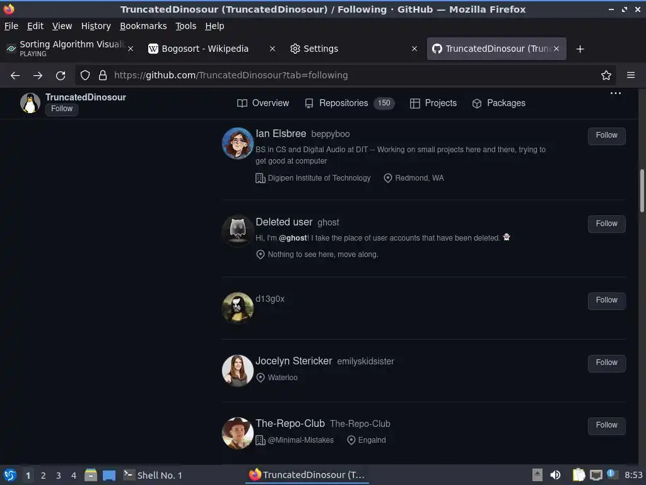Open Firefox hamburger application menu
The image size is (646, 485).
(631, 75)
